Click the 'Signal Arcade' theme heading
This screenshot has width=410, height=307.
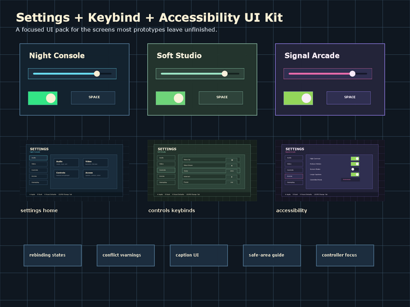tap(312, 55)
